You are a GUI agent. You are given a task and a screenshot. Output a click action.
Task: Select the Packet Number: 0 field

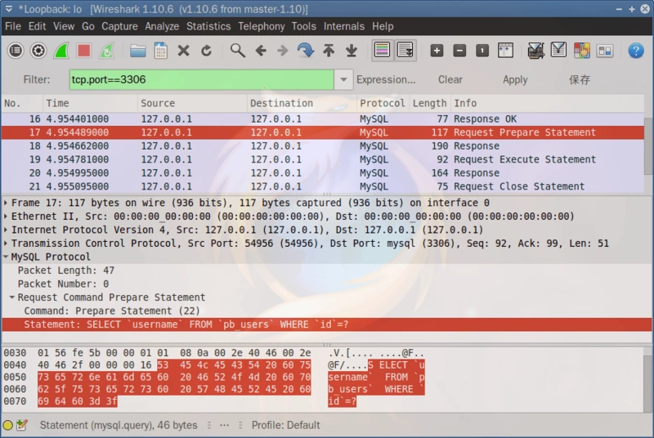click(63, 284)
